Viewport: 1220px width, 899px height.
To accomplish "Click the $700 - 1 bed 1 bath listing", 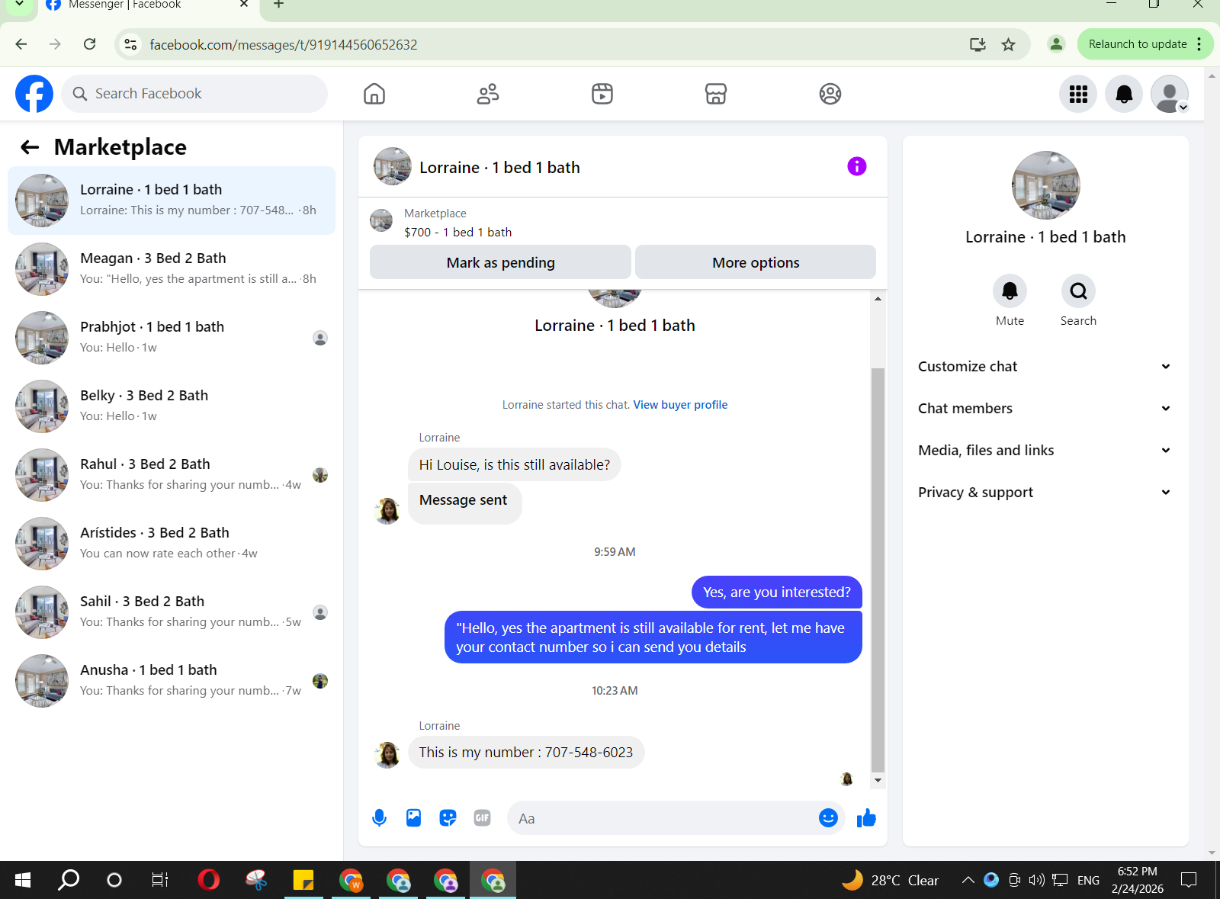I will (457, 233).
